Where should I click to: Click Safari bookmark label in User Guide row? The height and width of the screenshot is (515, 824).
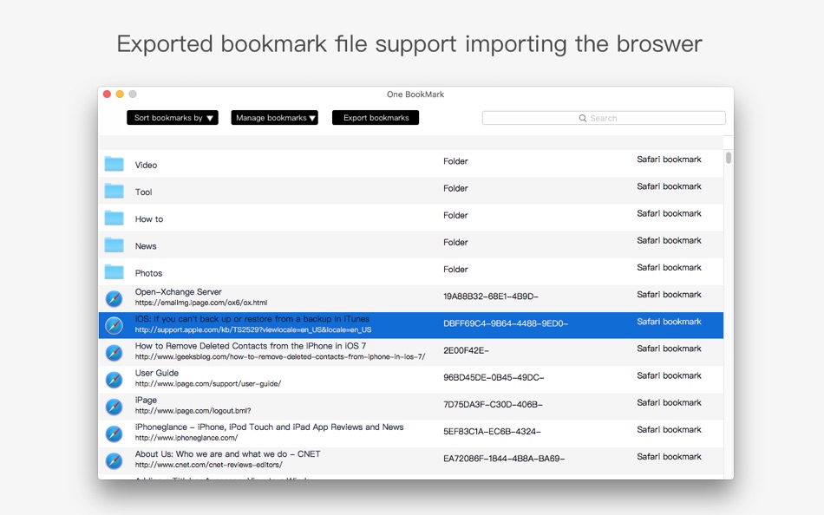click(x=669, y=375)
